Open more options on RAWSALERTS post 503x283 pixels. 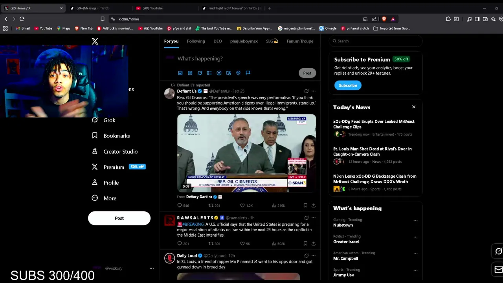314,218
